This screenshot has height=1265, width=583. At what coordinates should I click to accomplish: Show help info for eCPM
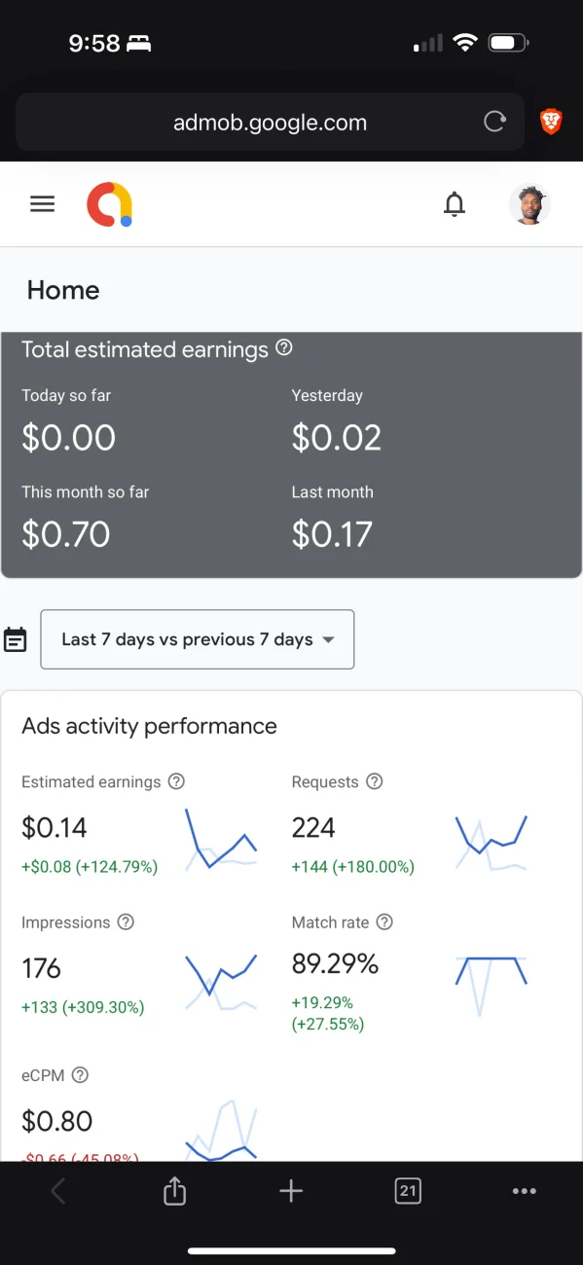[x=81, y=1075]
